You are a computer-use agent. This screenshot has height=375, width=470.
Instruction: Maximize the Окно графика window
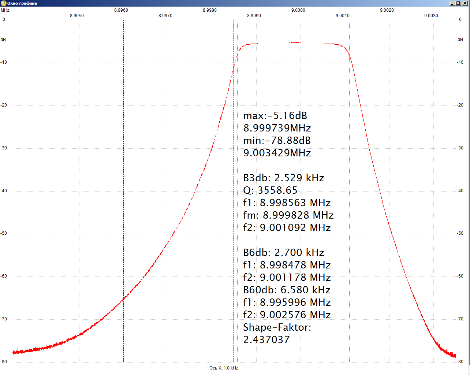[x=459, y=3]
